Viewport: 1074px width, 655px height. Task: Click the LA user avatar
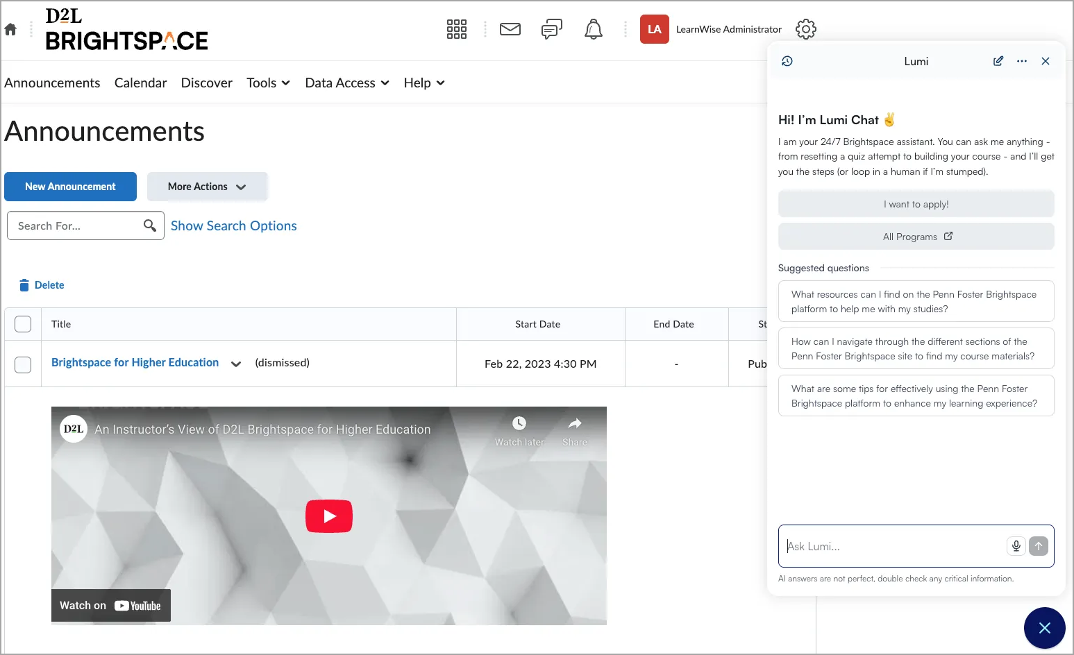click(655, 29)
